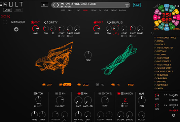Select the KEYS category tab
This screenshot has height=122, width=180.
(106, 10)
